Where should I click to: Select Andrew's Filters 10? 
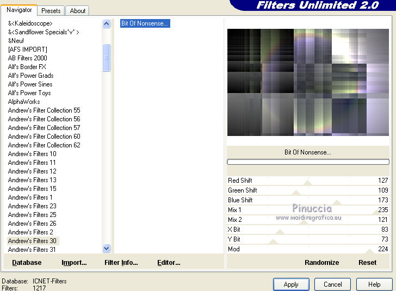tap(32, 153)
